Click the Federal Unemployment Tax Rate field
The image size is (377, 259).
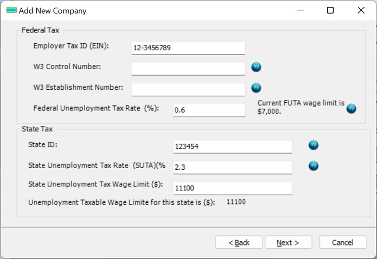209,110
